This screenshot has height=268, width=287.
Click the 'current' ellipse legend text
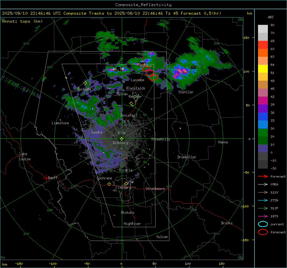(x=277, y=224)
